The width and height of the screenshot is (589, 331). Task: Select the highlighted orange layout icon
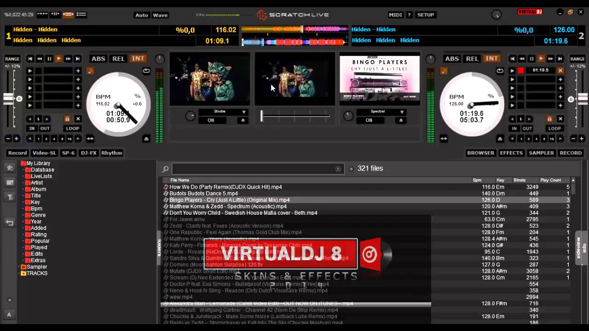(68, 14)
